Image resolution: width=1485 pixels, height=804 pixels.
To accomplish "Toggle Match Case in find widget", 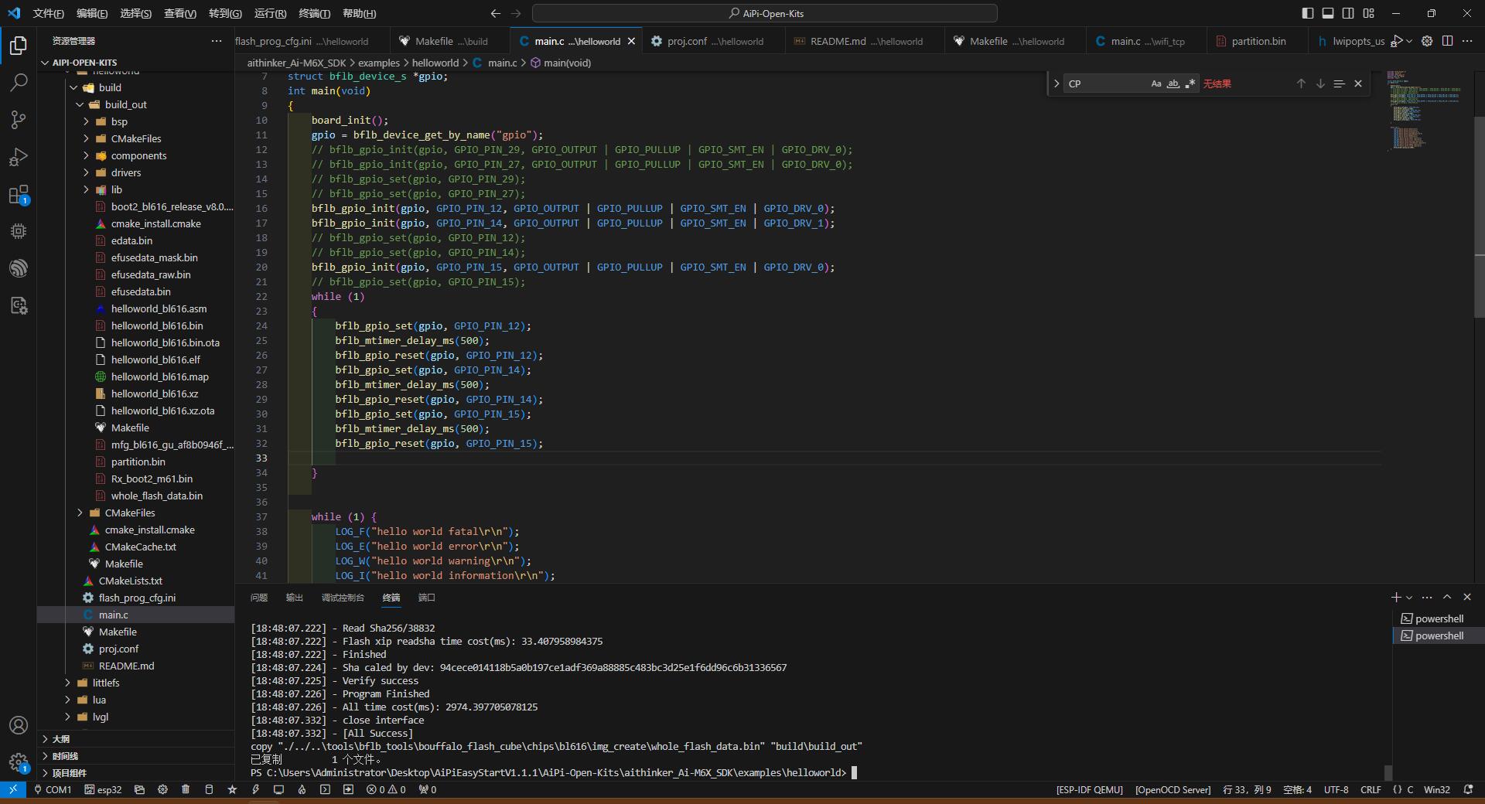I will [x=1156, y=83].
